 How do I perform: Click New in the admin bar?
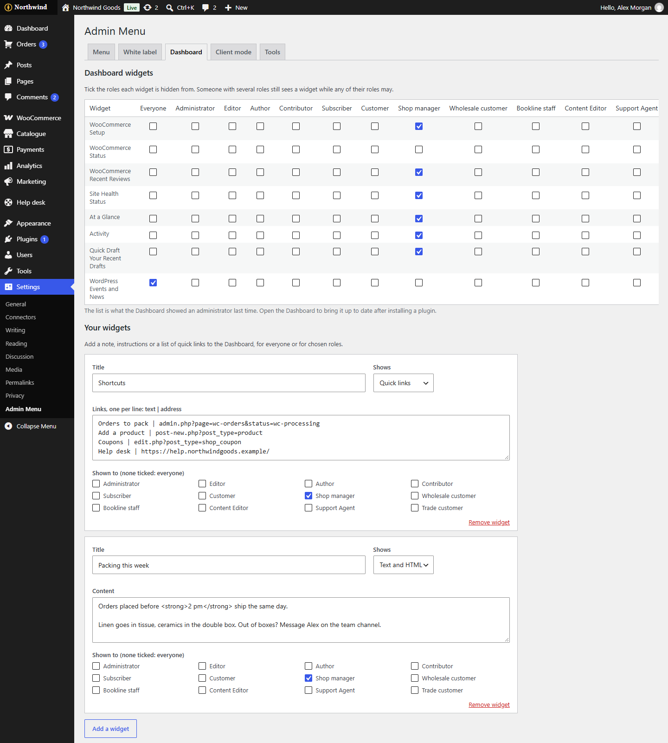(236, 7)
